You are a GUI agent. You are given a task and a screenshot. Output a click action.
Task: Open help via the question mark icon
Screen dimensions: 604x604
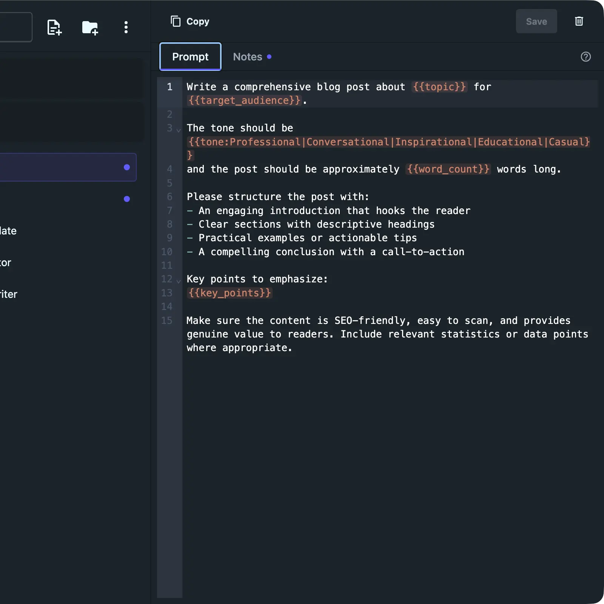(x=586, y=57)
